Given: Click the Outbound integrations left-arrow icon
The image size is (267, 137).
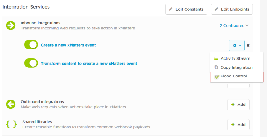Looking at the screenshot, I should click(x=11, y=104).
